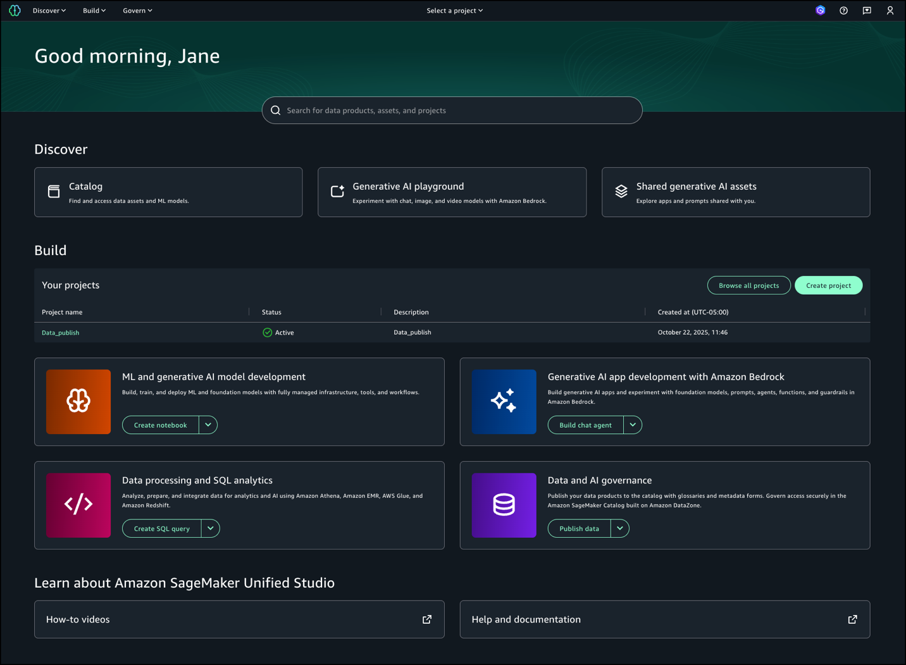
Task: Expand the Create SQL query dropdown arrow
Action: point(211,528)
